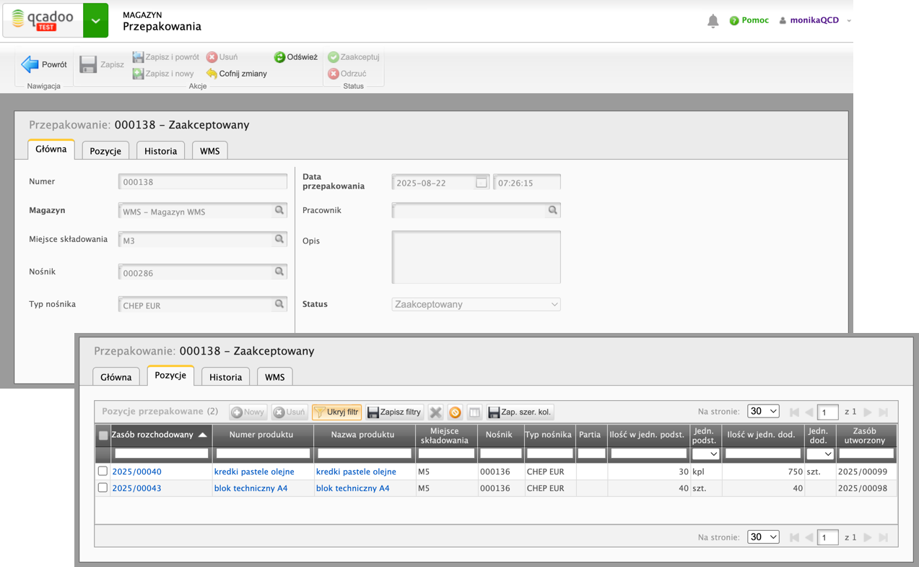Click Zapisz i nowy in the toolbar
This screenshot has height=567, width=919.
coord(163,74)
